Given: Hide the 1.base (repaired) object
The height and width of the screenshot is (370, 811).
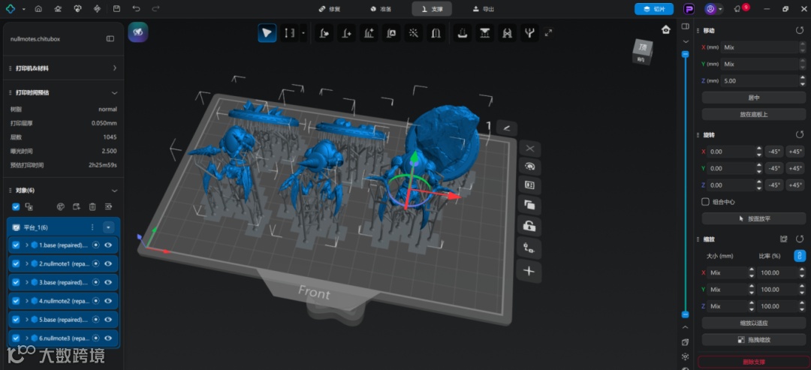Looking at the screenshot, I should [x=108, y=245].
